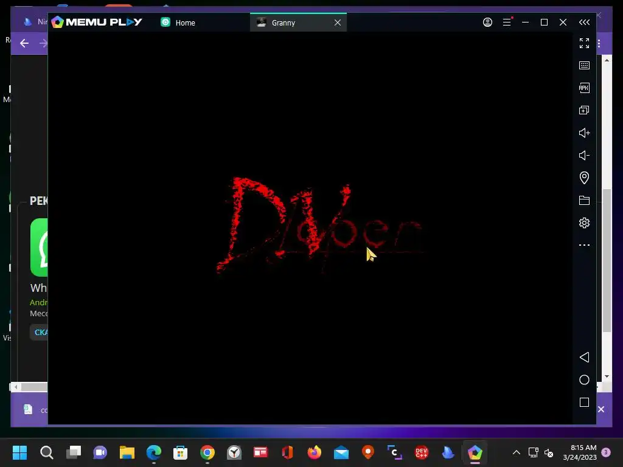Click the scroll up arrow in browser
Screen dimensions: 623x467
point(607,60)
